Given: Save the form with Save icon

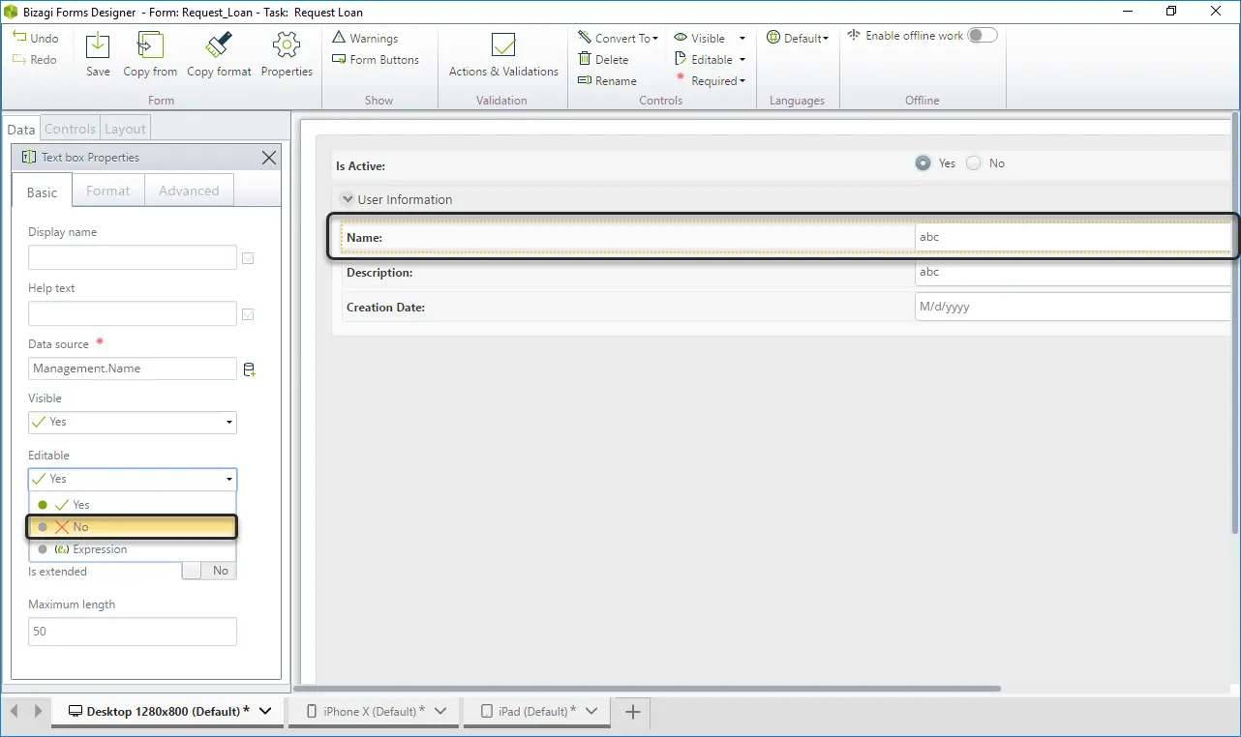Looking at the screenshot, I should click(x=98, y=54).
